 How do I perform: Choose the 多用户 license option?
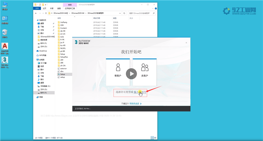coord(144,72)
